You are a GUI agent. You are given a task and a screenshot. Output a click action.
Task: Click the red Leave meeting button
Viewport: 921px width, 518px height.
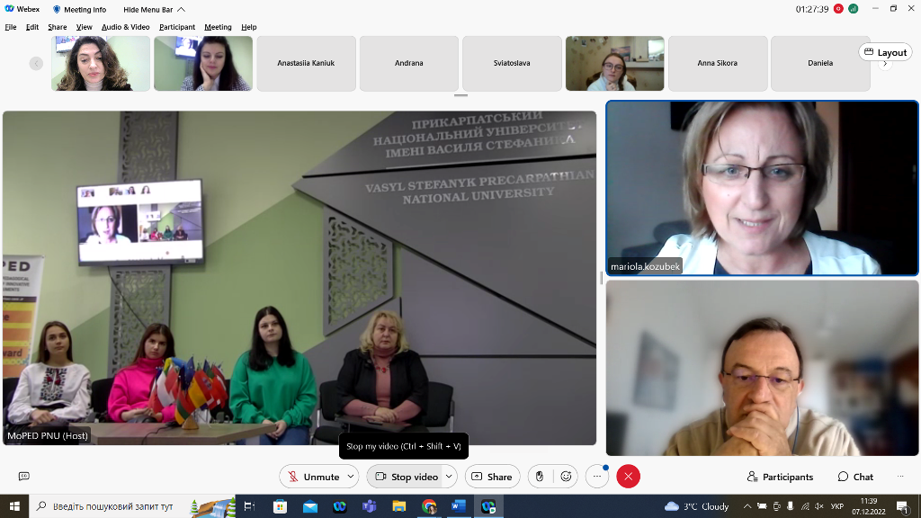point(628,477)
